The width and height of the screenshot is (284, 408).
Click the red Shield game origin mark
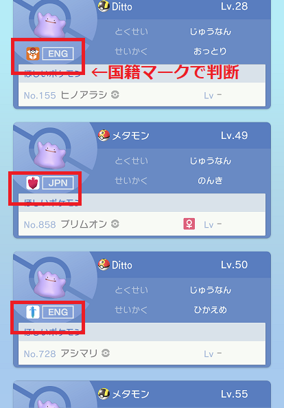click(33, 182)
